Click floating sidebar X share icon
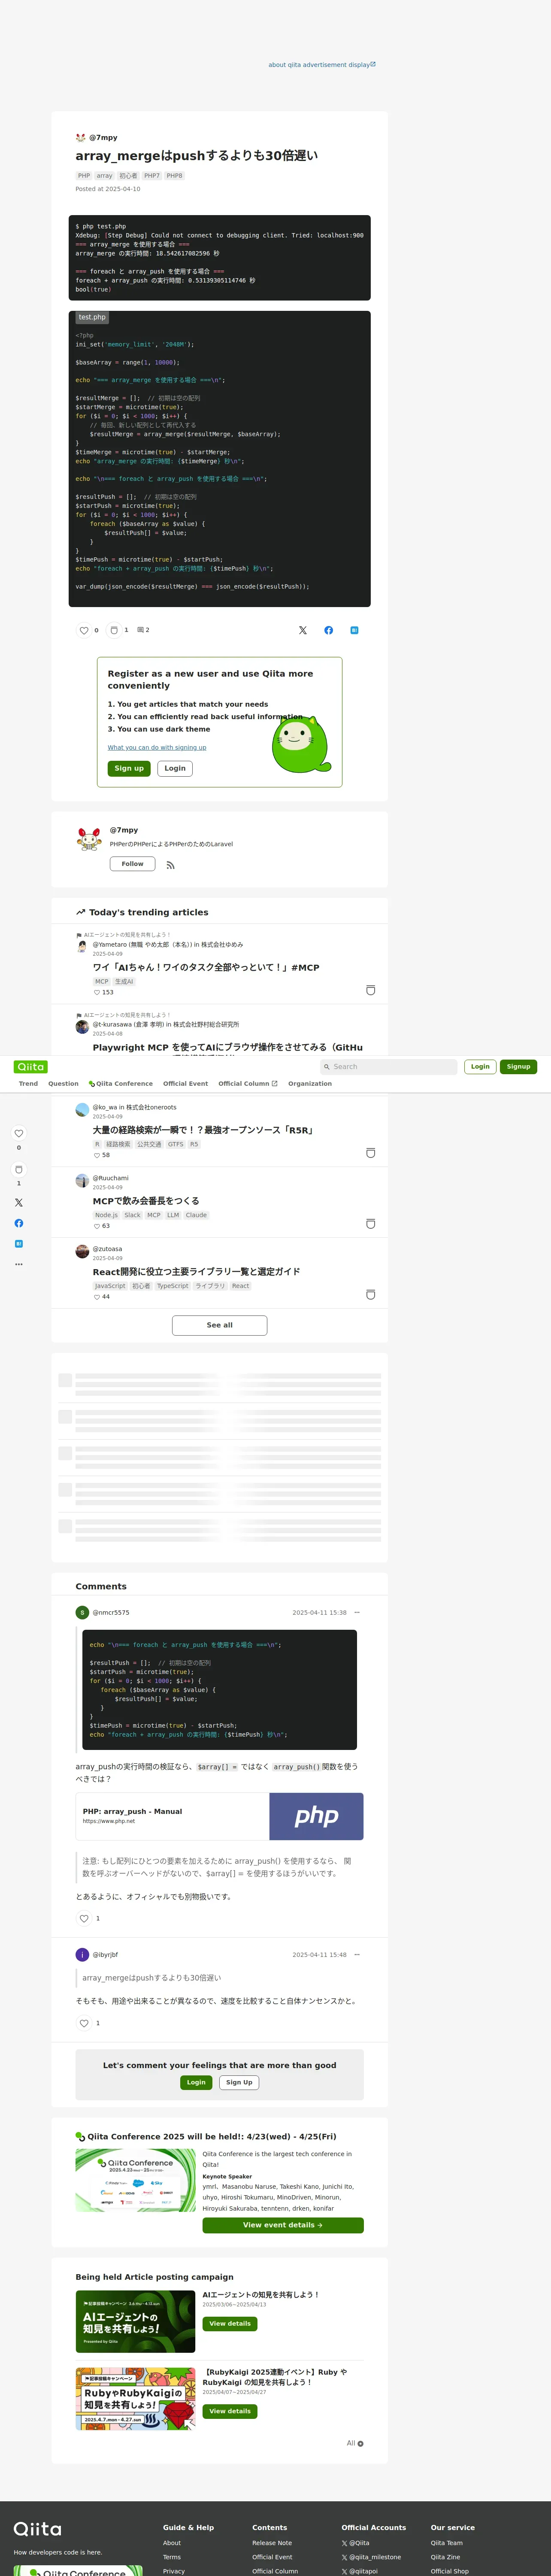 point(18,1202)
